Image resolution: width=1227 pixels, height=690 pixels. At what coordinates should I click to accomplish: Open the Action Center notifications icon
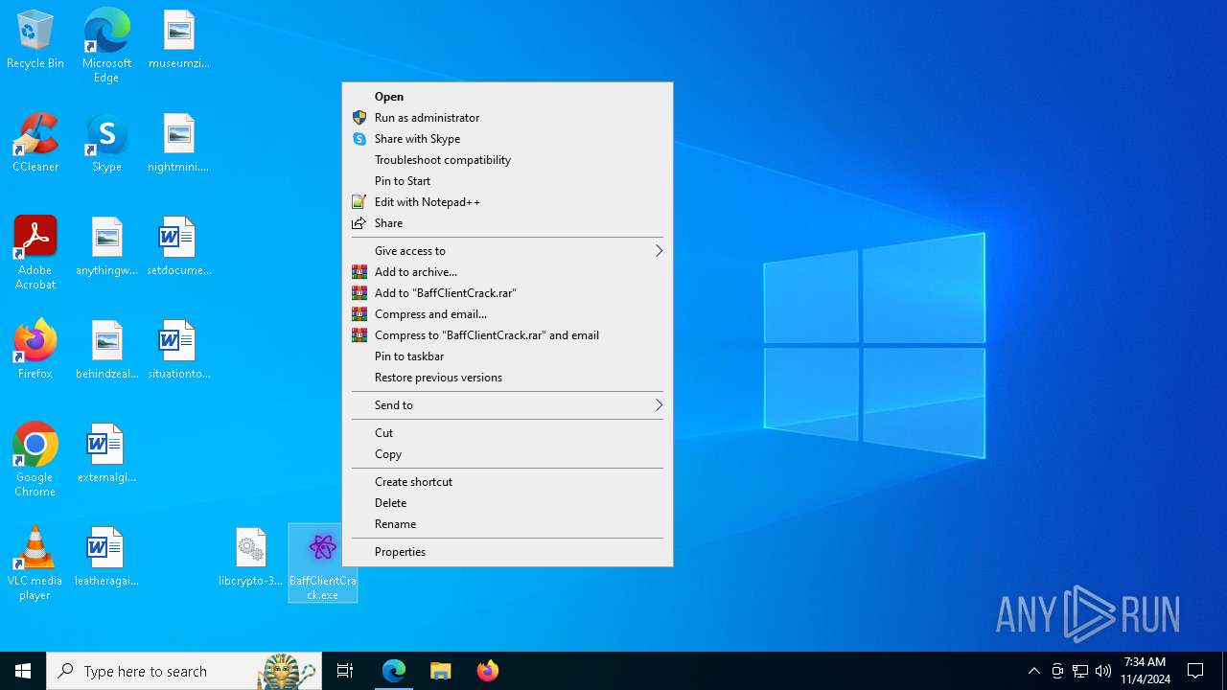point(1195,671)
